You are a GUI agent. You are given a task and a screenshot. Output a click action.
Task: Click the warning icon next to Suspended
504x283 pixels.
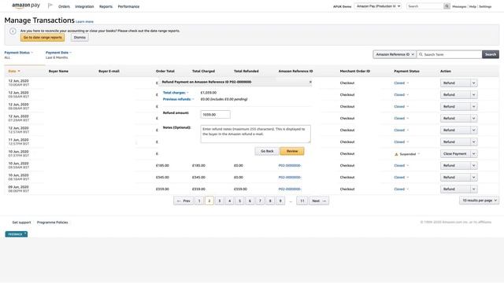396,154
